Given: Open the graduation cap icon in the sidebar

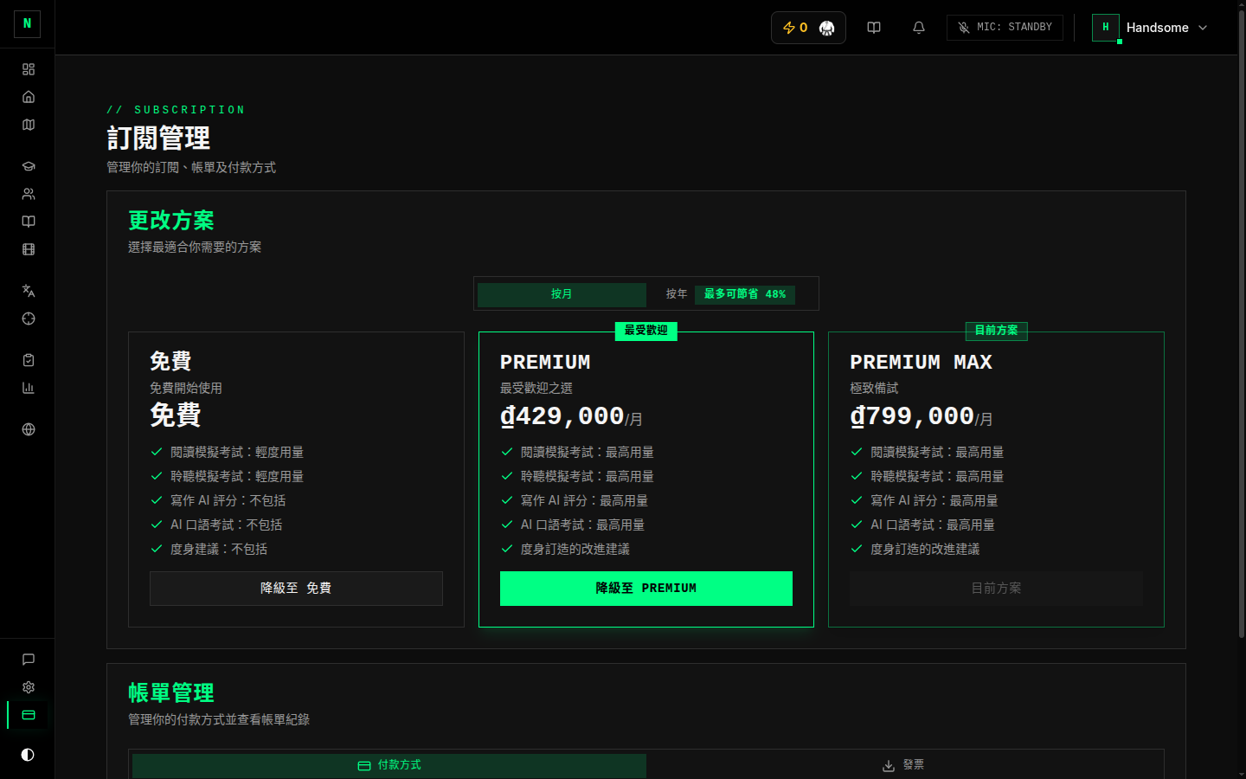Looking at the screenshot, I should (x=29, y=166).
